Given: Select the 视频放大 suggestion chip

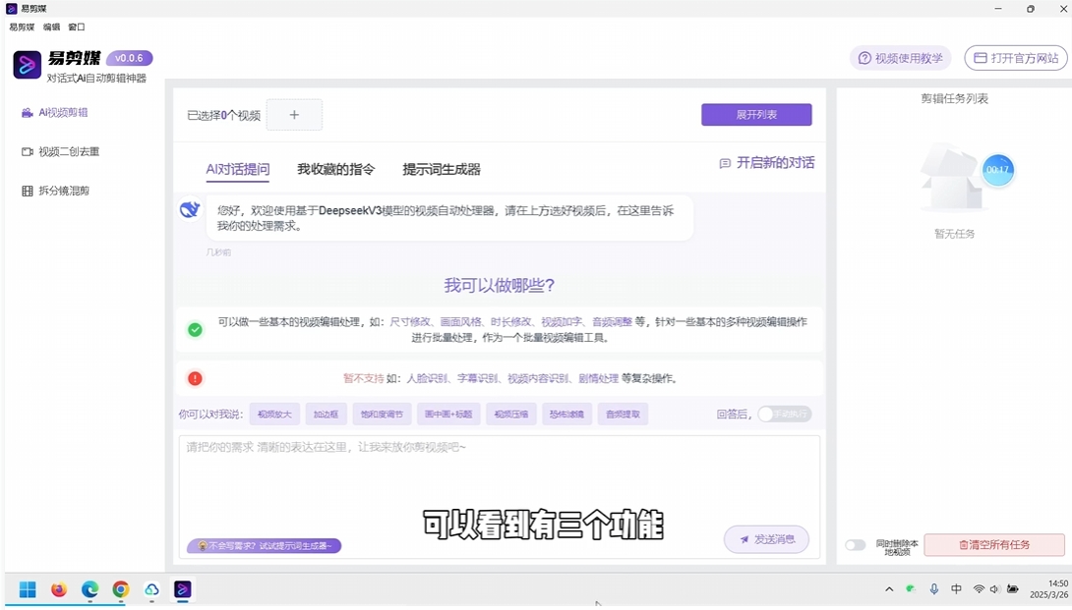Looking at the screenshot, I should tap(274, 414).
